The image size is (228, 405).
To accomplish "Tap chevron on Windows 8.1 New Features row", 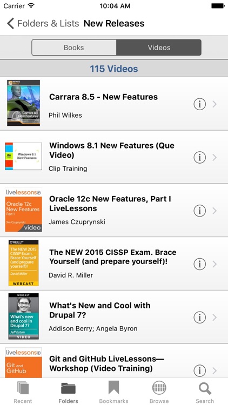I will click(214, 157).
